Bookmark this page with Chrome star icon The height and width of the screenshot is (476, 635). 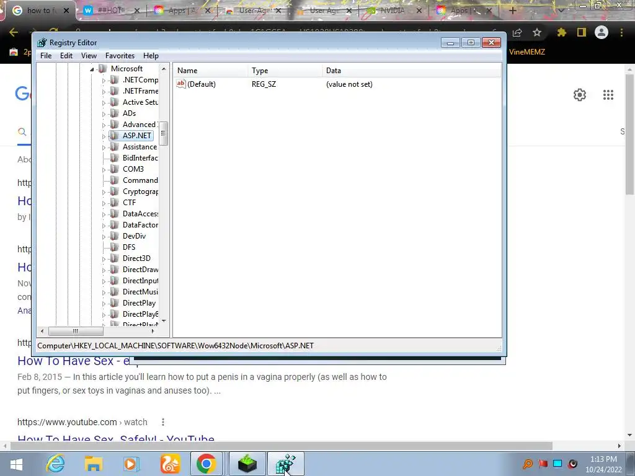coord(537,32)
